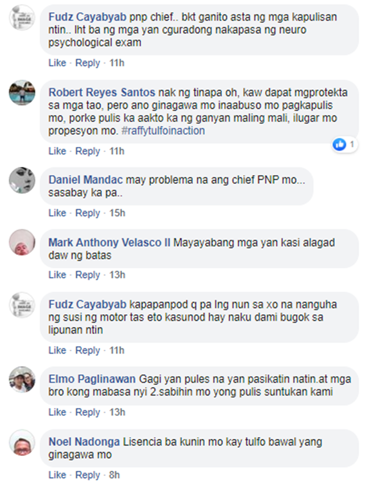Like Mark Anthony Velasco II's comment
Screen dimensions: 381x484
click(x=57, y=275)
